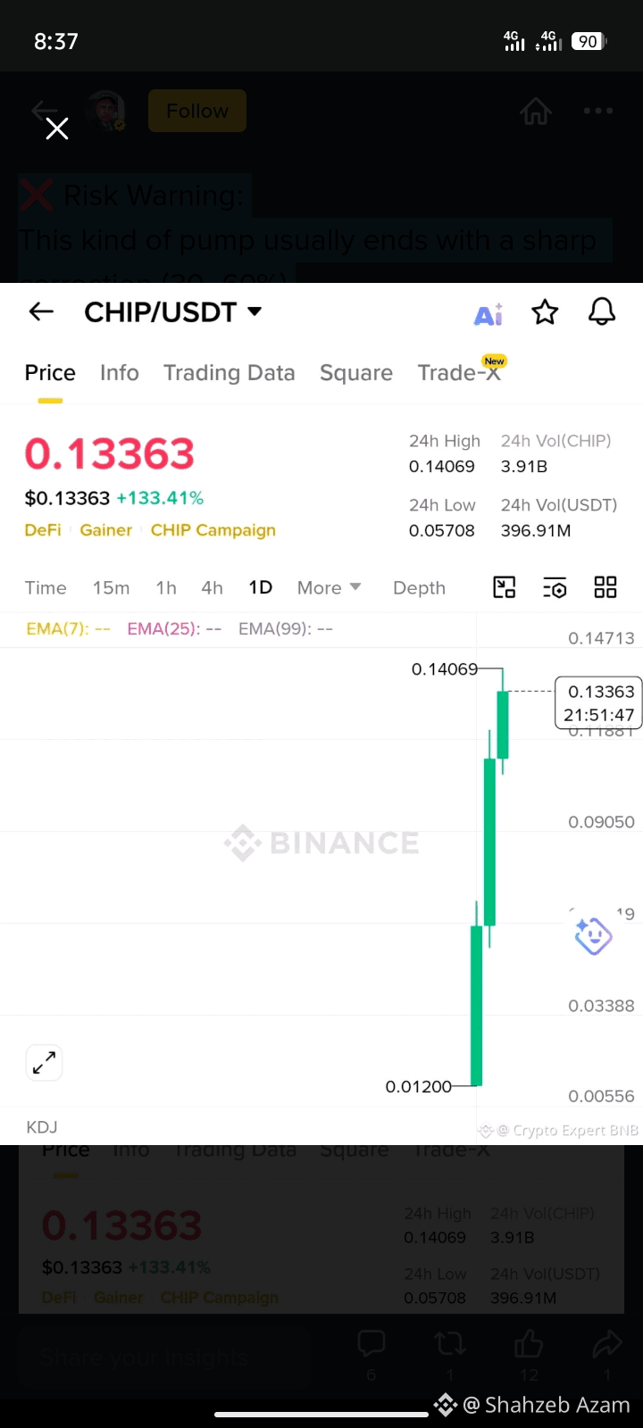This screenshot has height=1428, width=643.
Task: Open the Trading Data tab
Action: (x=230, y=372)
